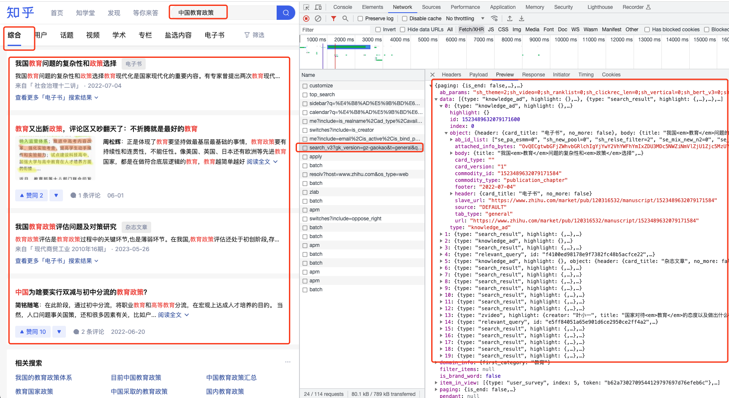Select the inspect element cursor icon
This screenshot has height=398, width=729.
click(x=307, y=7)
